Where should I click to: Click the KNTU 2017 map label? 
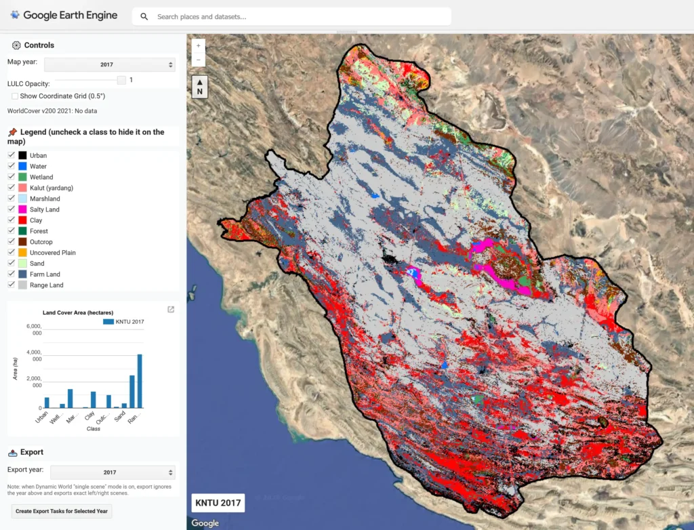pos(218,503)
